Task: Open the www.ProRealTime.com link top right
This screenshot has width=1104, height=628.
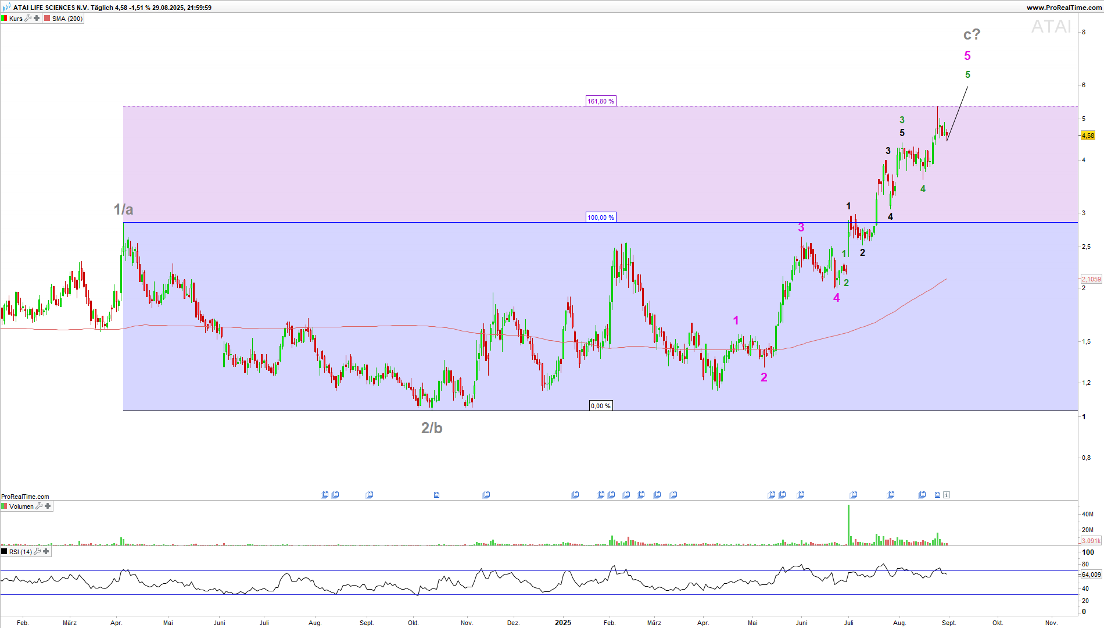Action: pos(1063,8)
